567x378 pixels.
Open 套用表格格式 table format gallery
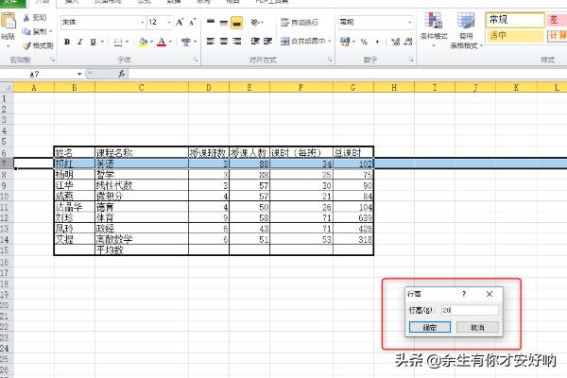click(x=466, y=30)
